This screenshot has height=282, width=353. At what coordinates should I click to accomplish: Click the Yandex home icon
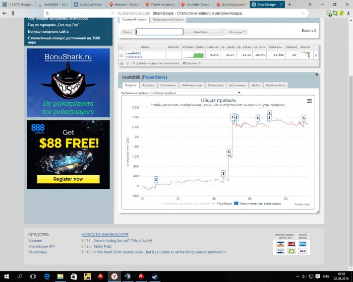[x=13, y=13]
